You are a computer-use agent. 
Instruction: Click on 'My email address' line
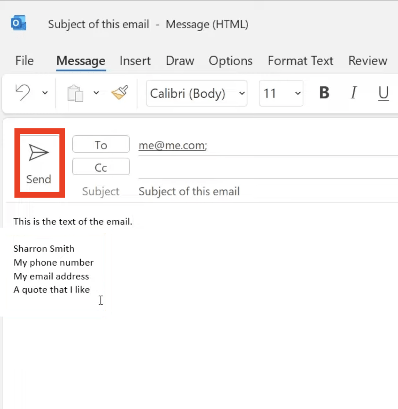click(x=51, y=276)
